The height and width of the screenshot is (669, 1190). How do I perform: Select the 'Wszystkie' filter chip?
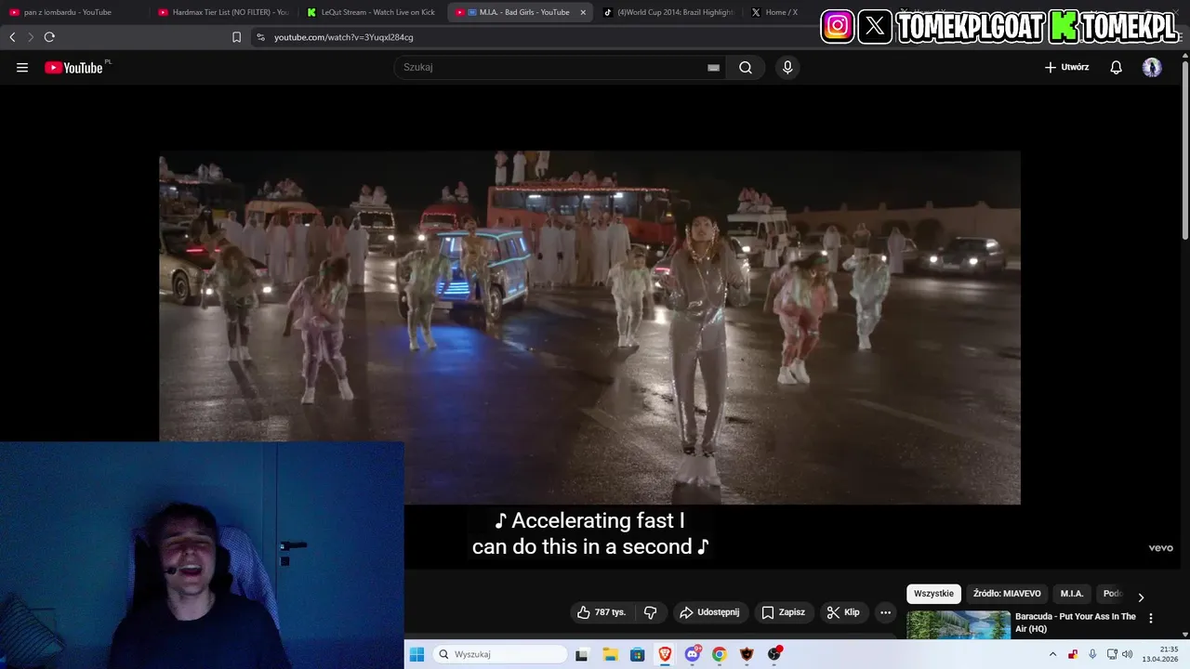click(x=933, y=594)
